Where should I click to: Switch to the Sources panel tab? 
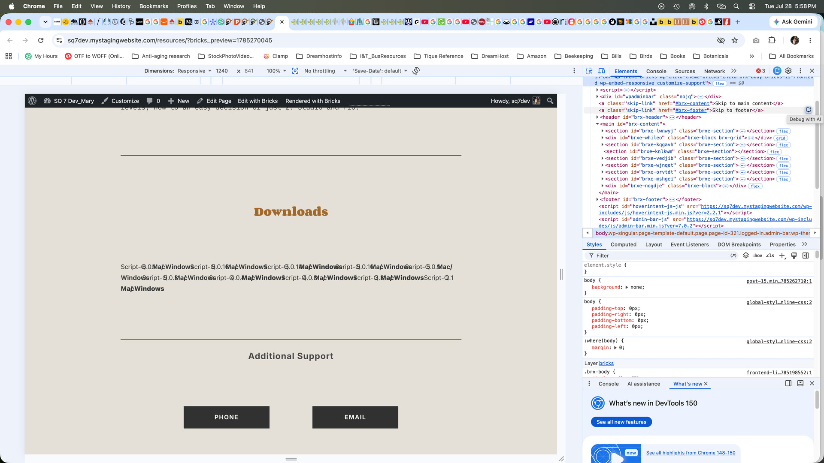pos(685,71)
